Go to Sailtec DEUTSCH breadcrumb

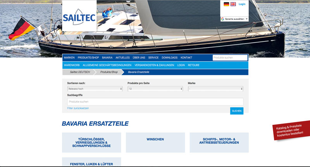coord(80,72)
